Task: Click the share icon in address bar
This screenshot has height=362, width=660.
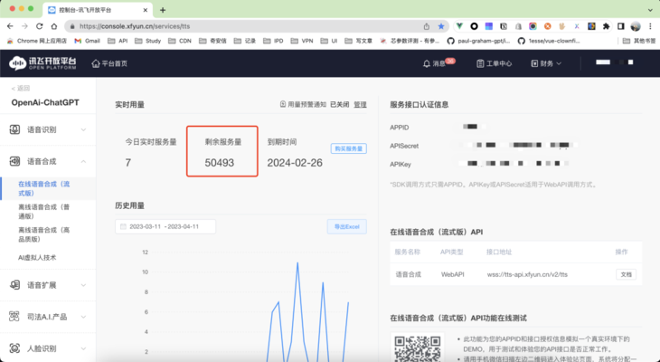Action: click(x=427, y=26)
